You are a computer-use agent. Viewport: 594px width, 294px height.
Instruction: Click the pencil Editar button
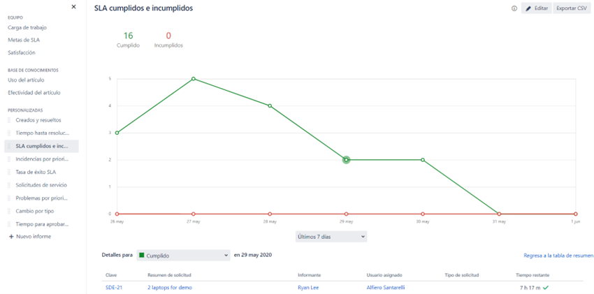(537, 8)
